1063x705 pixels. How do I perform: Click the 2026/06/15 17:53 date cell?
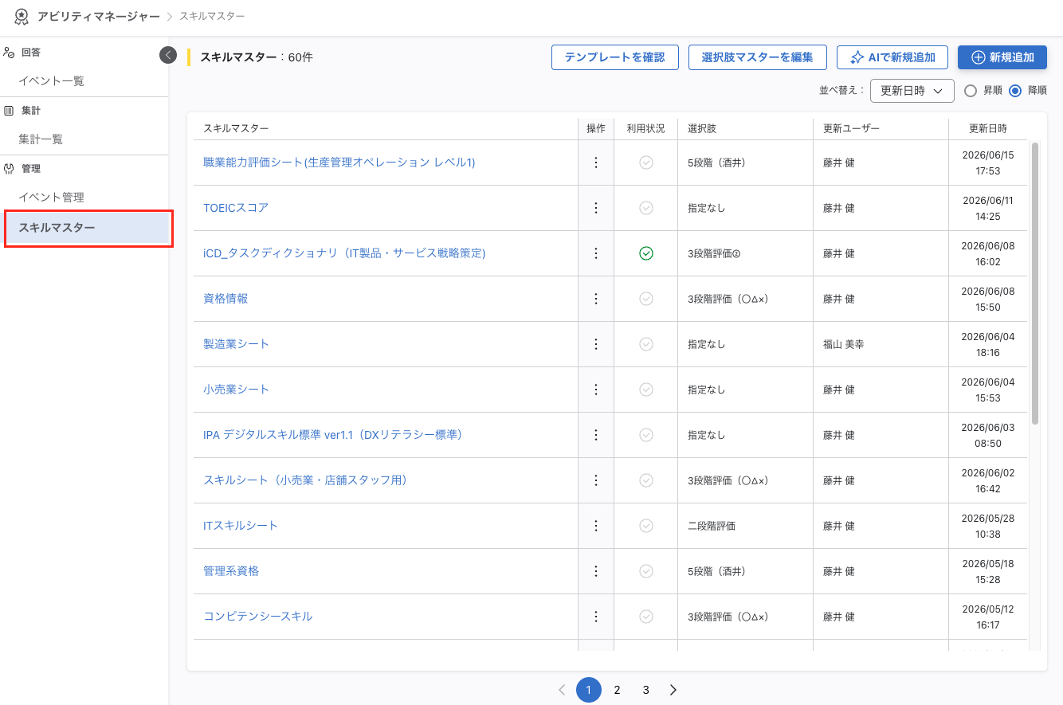tap(988, 163)
